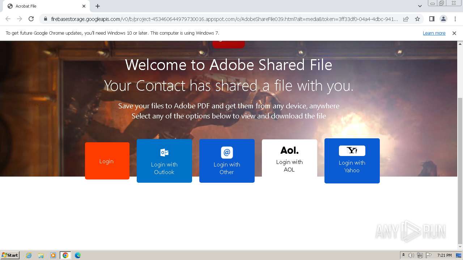Launch Microsoft Edge from taskbar
Screen dimensions: 463x260
click(x=78, y=255)
